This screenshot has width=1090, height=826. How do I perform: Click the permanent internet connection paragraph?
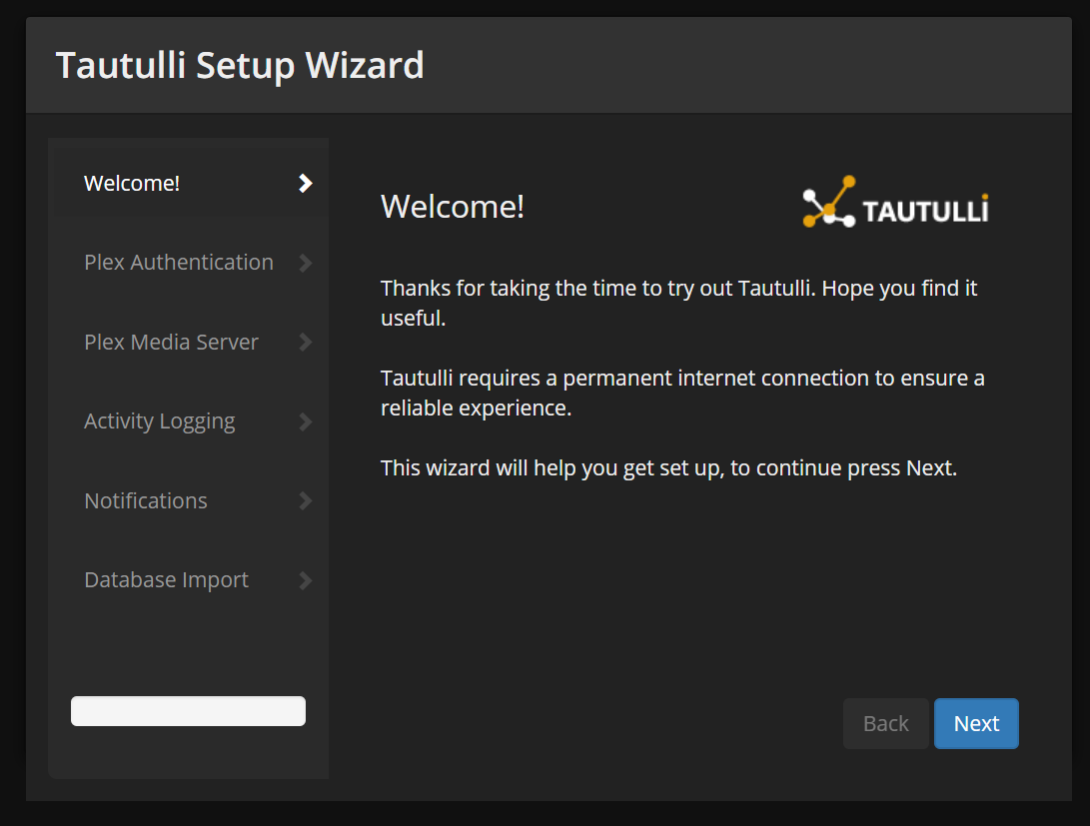click(x=681, y=393)
